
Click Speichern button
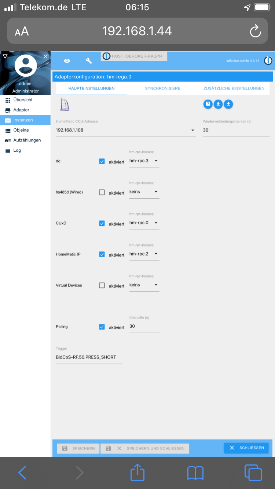click(78, 448)
